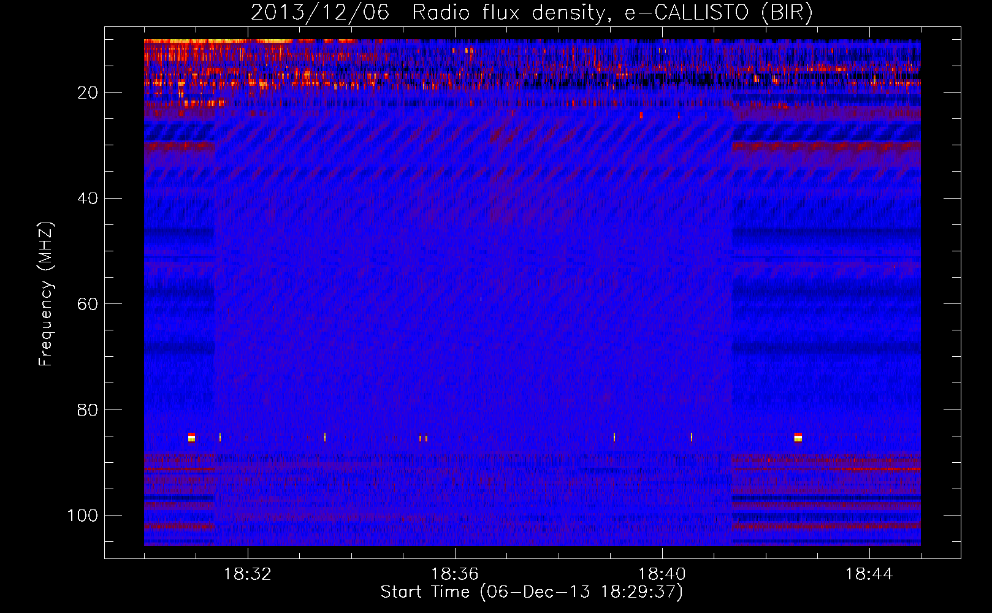This screenshot has height=613, width=992.
Task: Click the 18:44 time tick label
Action: click(869, 574)
